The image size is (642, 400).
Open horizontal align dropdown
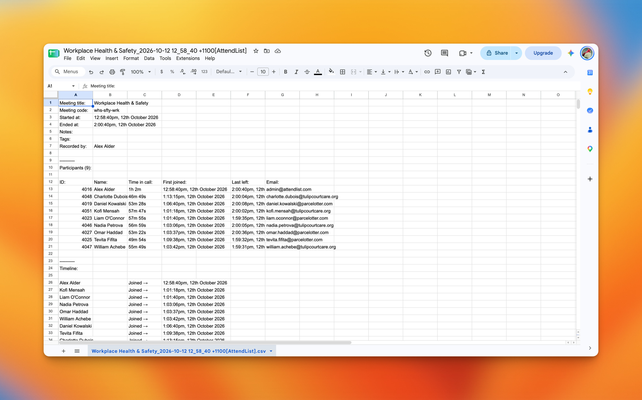pos(372,72)
